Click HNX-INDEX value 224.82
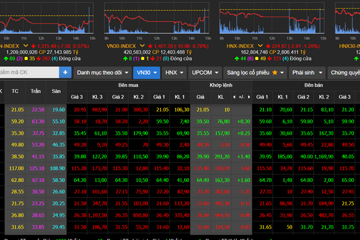The width and height of the screenshot is (360, 240). click(279, 46)
